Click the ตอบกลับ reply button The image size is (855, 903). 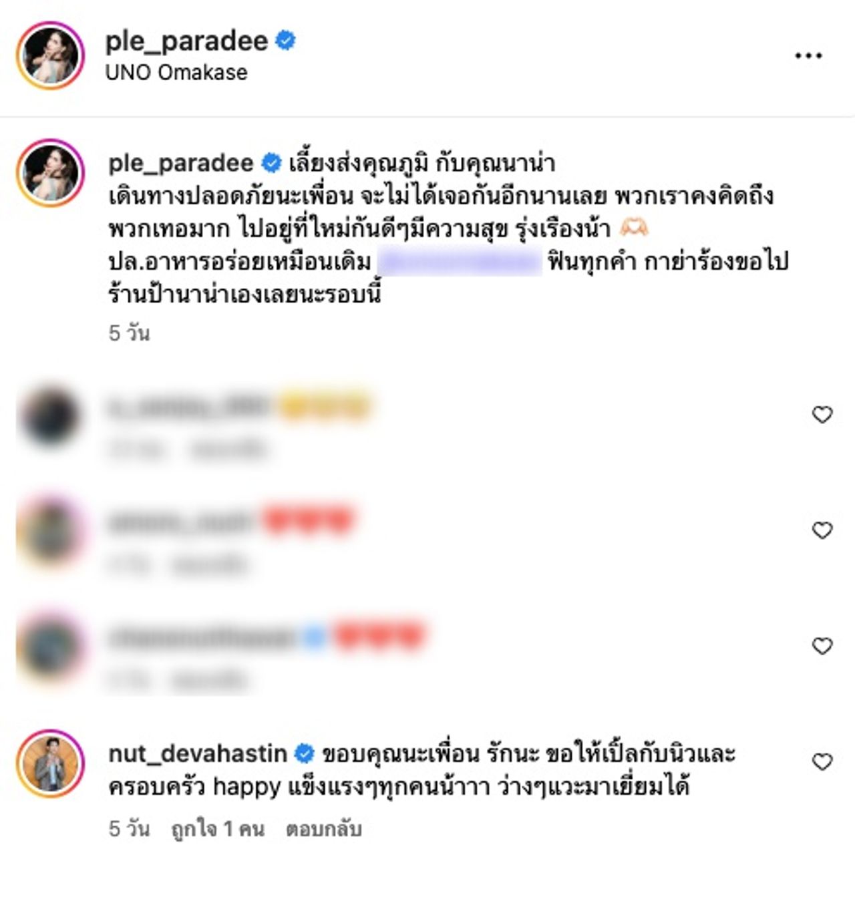click(324, 829)
